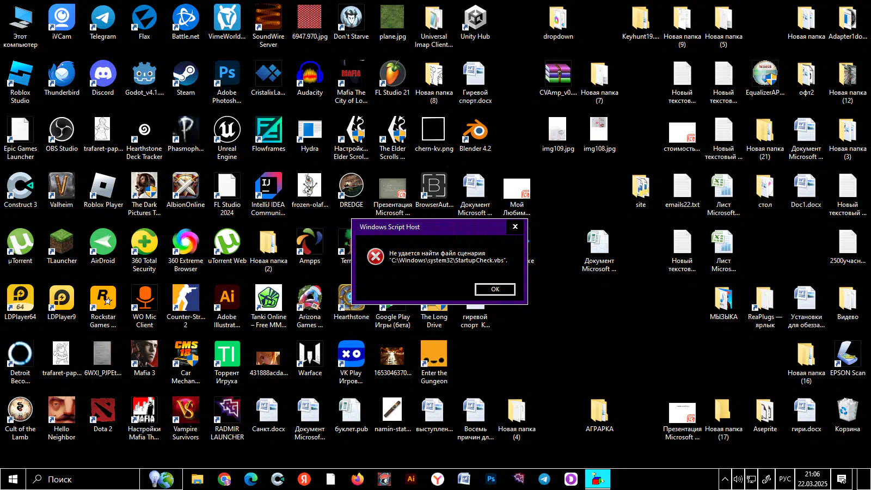Select the Adobe Illustrator shortcut
Viewport: 871px width, 490px height.
(x=227, y=307)
